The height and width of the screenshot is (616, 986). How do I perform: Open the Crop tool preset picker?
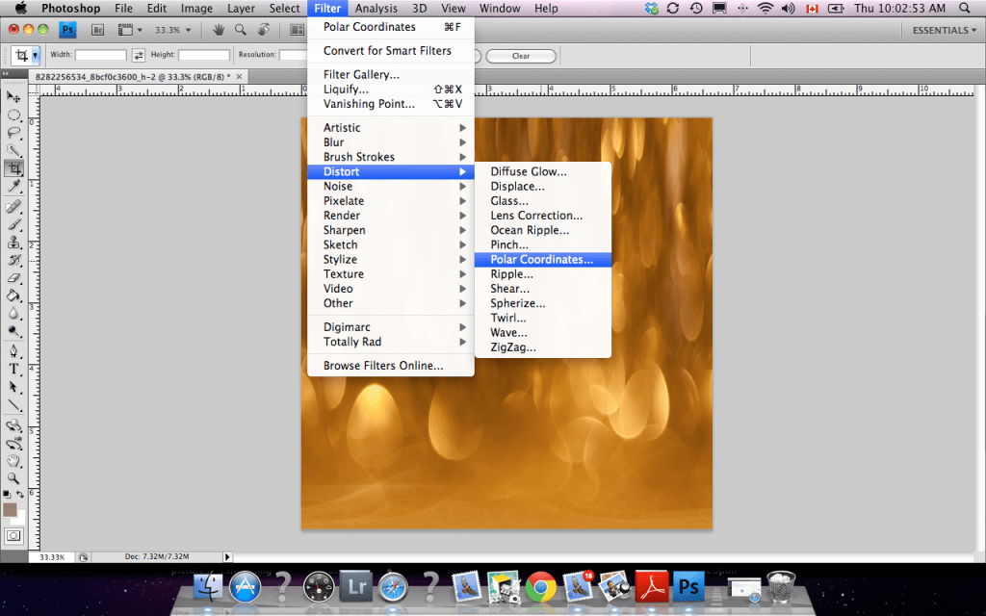[25, 55]
